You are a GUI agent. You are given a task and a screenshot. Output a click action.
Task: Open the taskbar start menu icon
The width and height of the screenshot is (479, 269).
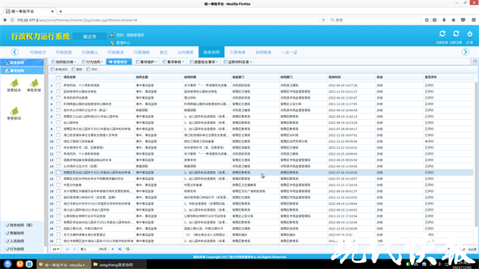pyautogui.click(x=7, y=264)
